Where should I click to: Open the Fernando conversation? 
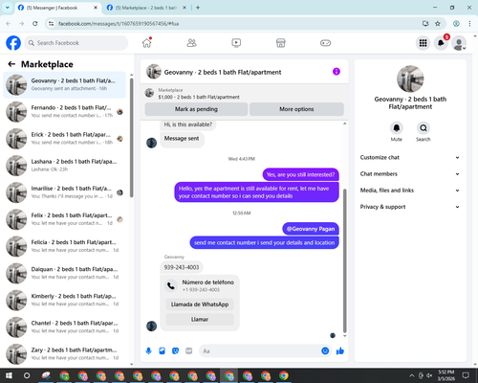point(64,112)
